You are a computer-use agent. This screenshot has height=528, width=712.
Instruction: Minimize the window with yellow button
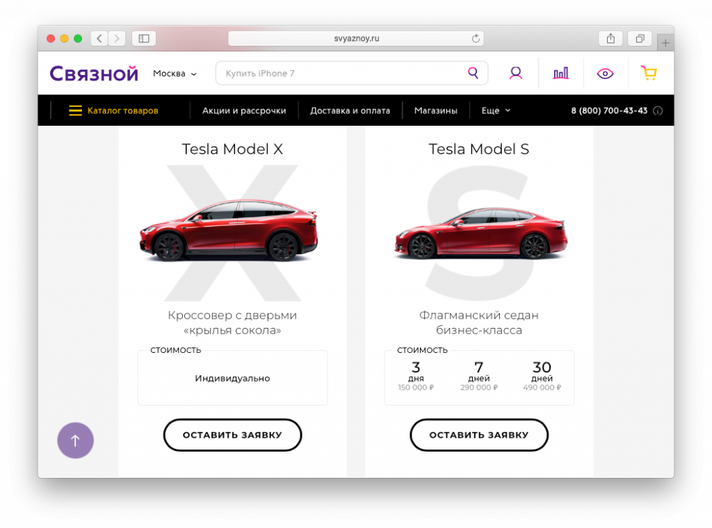coord(65,38)
